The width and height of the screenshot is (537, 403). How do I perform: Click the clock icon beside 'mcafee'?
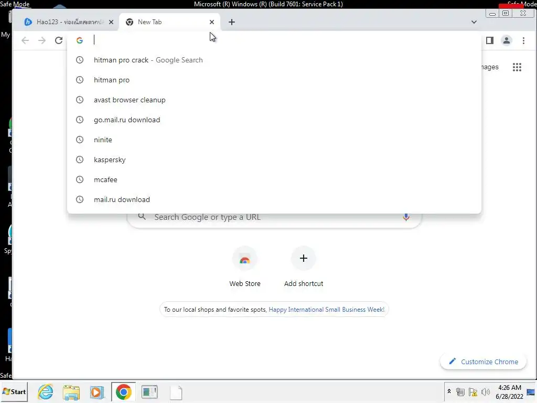pyautogui.click(x=80, y=179)
